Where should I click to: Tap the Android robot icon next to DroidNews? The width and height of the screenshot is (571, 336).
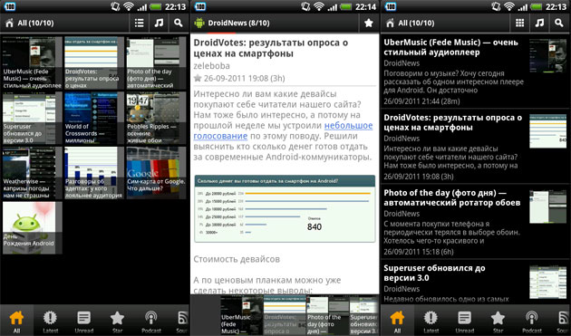click(199, 23)
